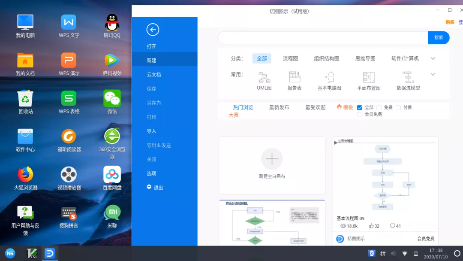Open 腾讯视频 desktop icon
This screenshot has width=463, height=261.
point(112,64)
